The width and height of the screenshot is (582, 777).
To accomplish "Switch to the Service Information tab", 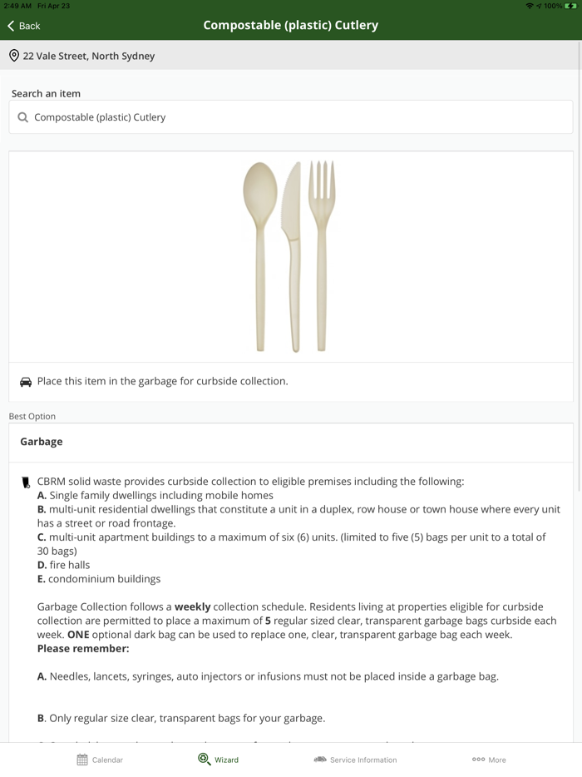I will (x=355, y=760).
